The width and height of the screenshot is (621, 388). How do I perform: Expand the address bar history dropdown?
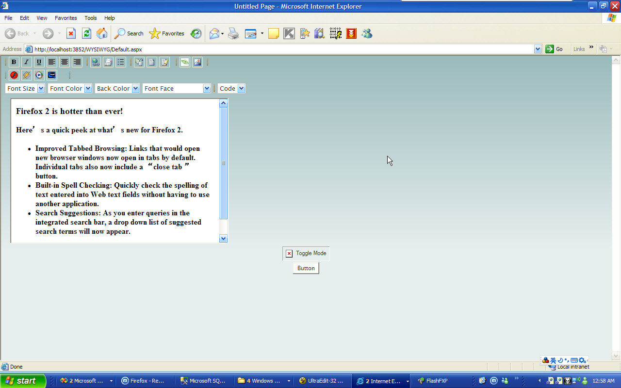click(538, 49)
